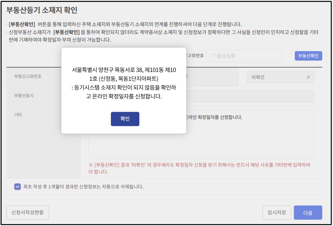Image resolution: width=333 pixels, height=226 pixels.
Task: Click the 부동산표시 row label
Action: click(19, 96)
